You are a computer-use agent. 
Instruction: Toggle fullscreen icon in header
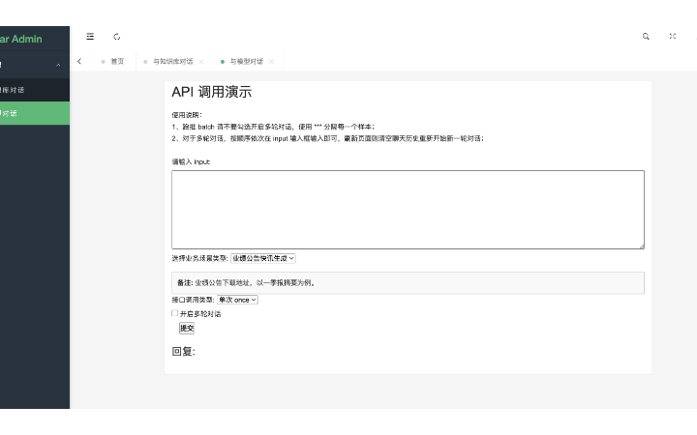[x=673, y=37]
